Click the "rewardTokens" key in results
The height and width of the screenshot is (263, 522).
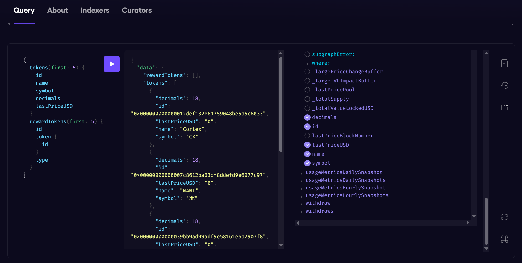(x=164, y=75)
